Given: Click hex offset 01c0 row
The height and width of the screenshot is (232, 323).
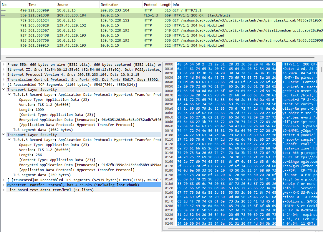Looking at the screenshot, I should pyautogui.click(x=169, y=188).
